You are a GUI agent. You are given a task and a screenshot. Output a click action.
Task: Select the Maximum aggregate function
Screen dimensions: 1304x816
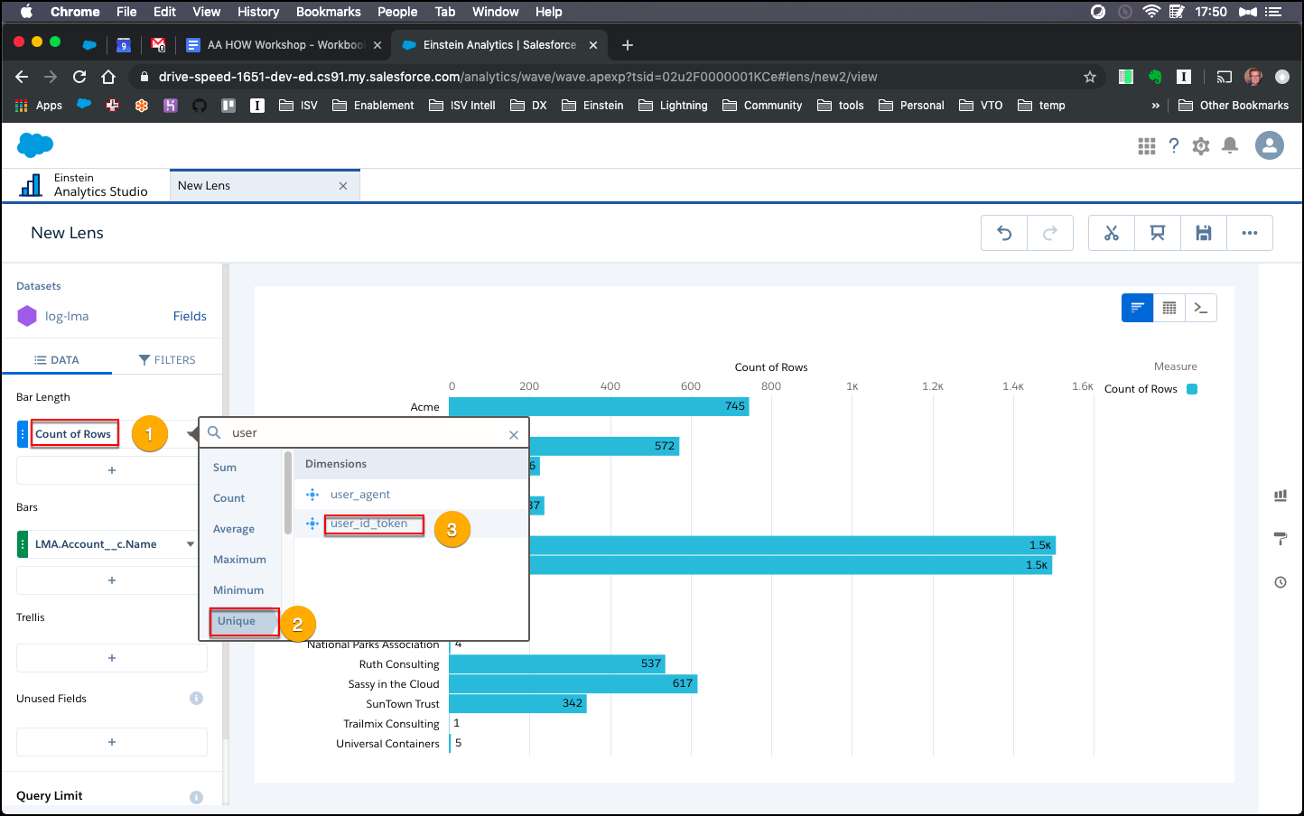coord(239,560)
